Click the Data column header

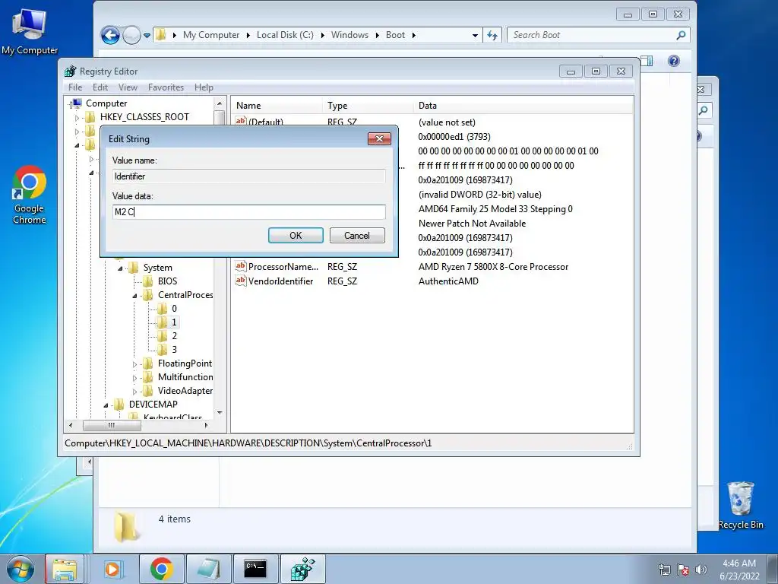coord(523,106)
